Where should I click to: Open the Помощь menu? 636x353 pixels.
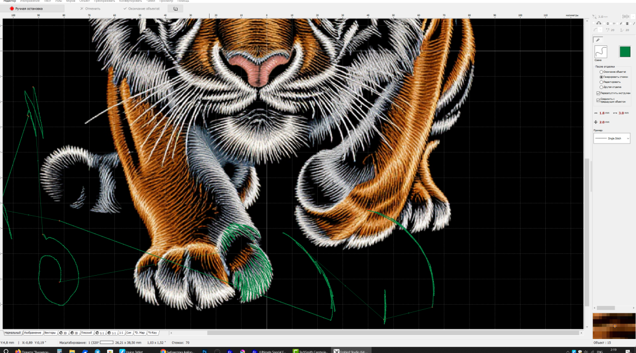pyautogui.click(x=183, y=1)
